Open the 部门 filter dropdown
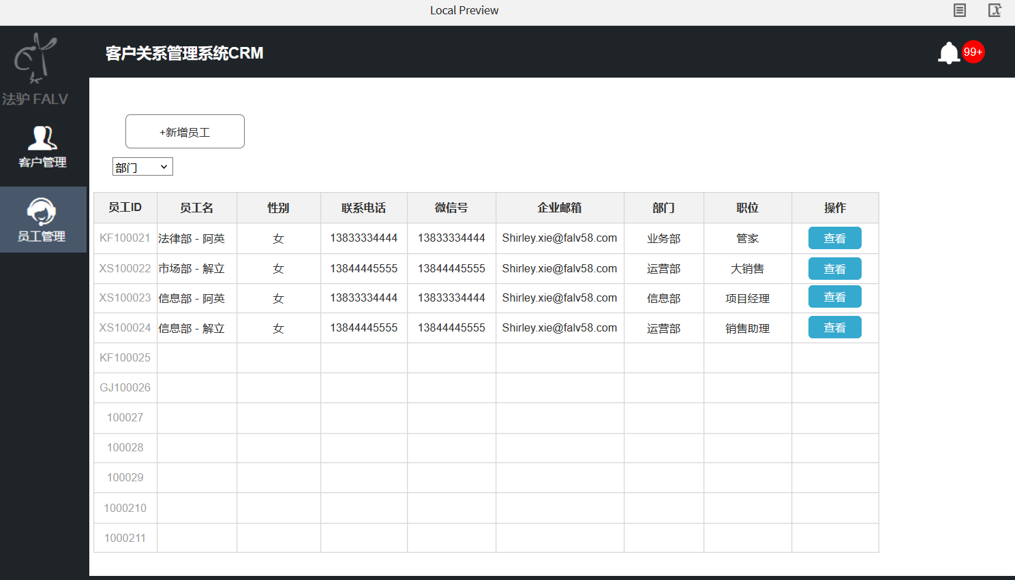 pyautogui.click(x=142, y=167)
